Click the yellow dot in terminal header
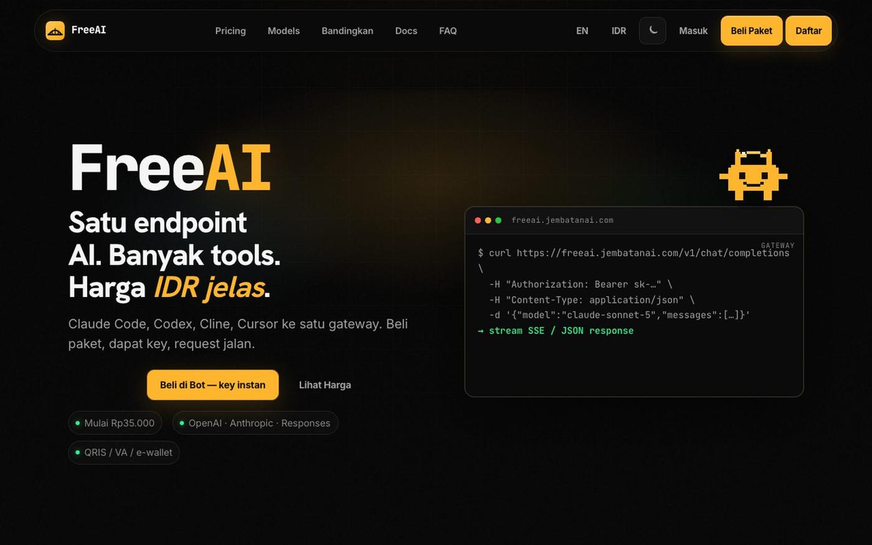This screenshot has width=872, height=545. click(488, 220)
